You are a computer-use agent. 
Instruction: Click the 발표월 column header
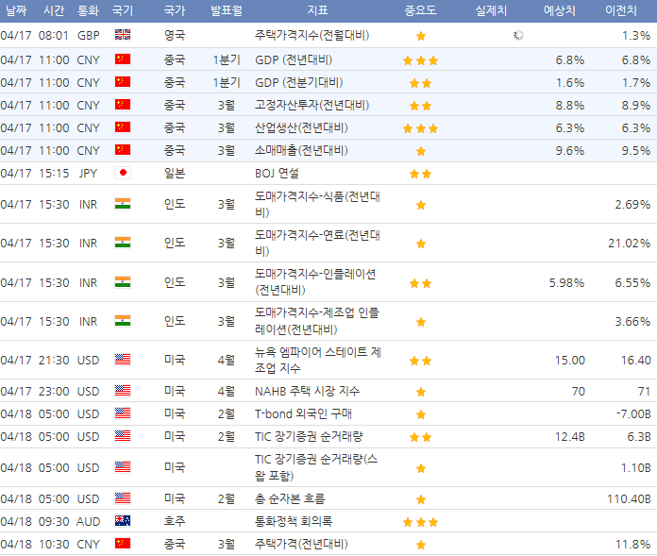pyautogui.click(x=227, y=10)
